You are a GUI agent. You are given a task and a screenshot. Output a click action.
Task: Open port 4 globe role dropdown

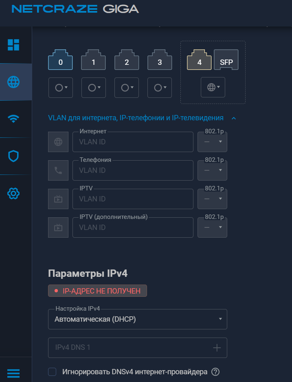coord(213,87)
